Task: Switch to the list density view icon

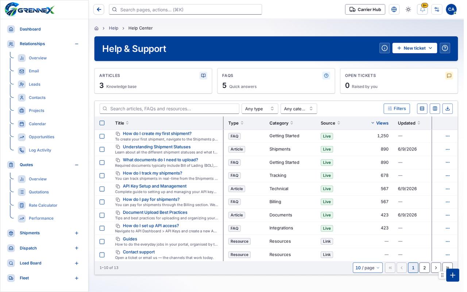Action: [422, 108]
